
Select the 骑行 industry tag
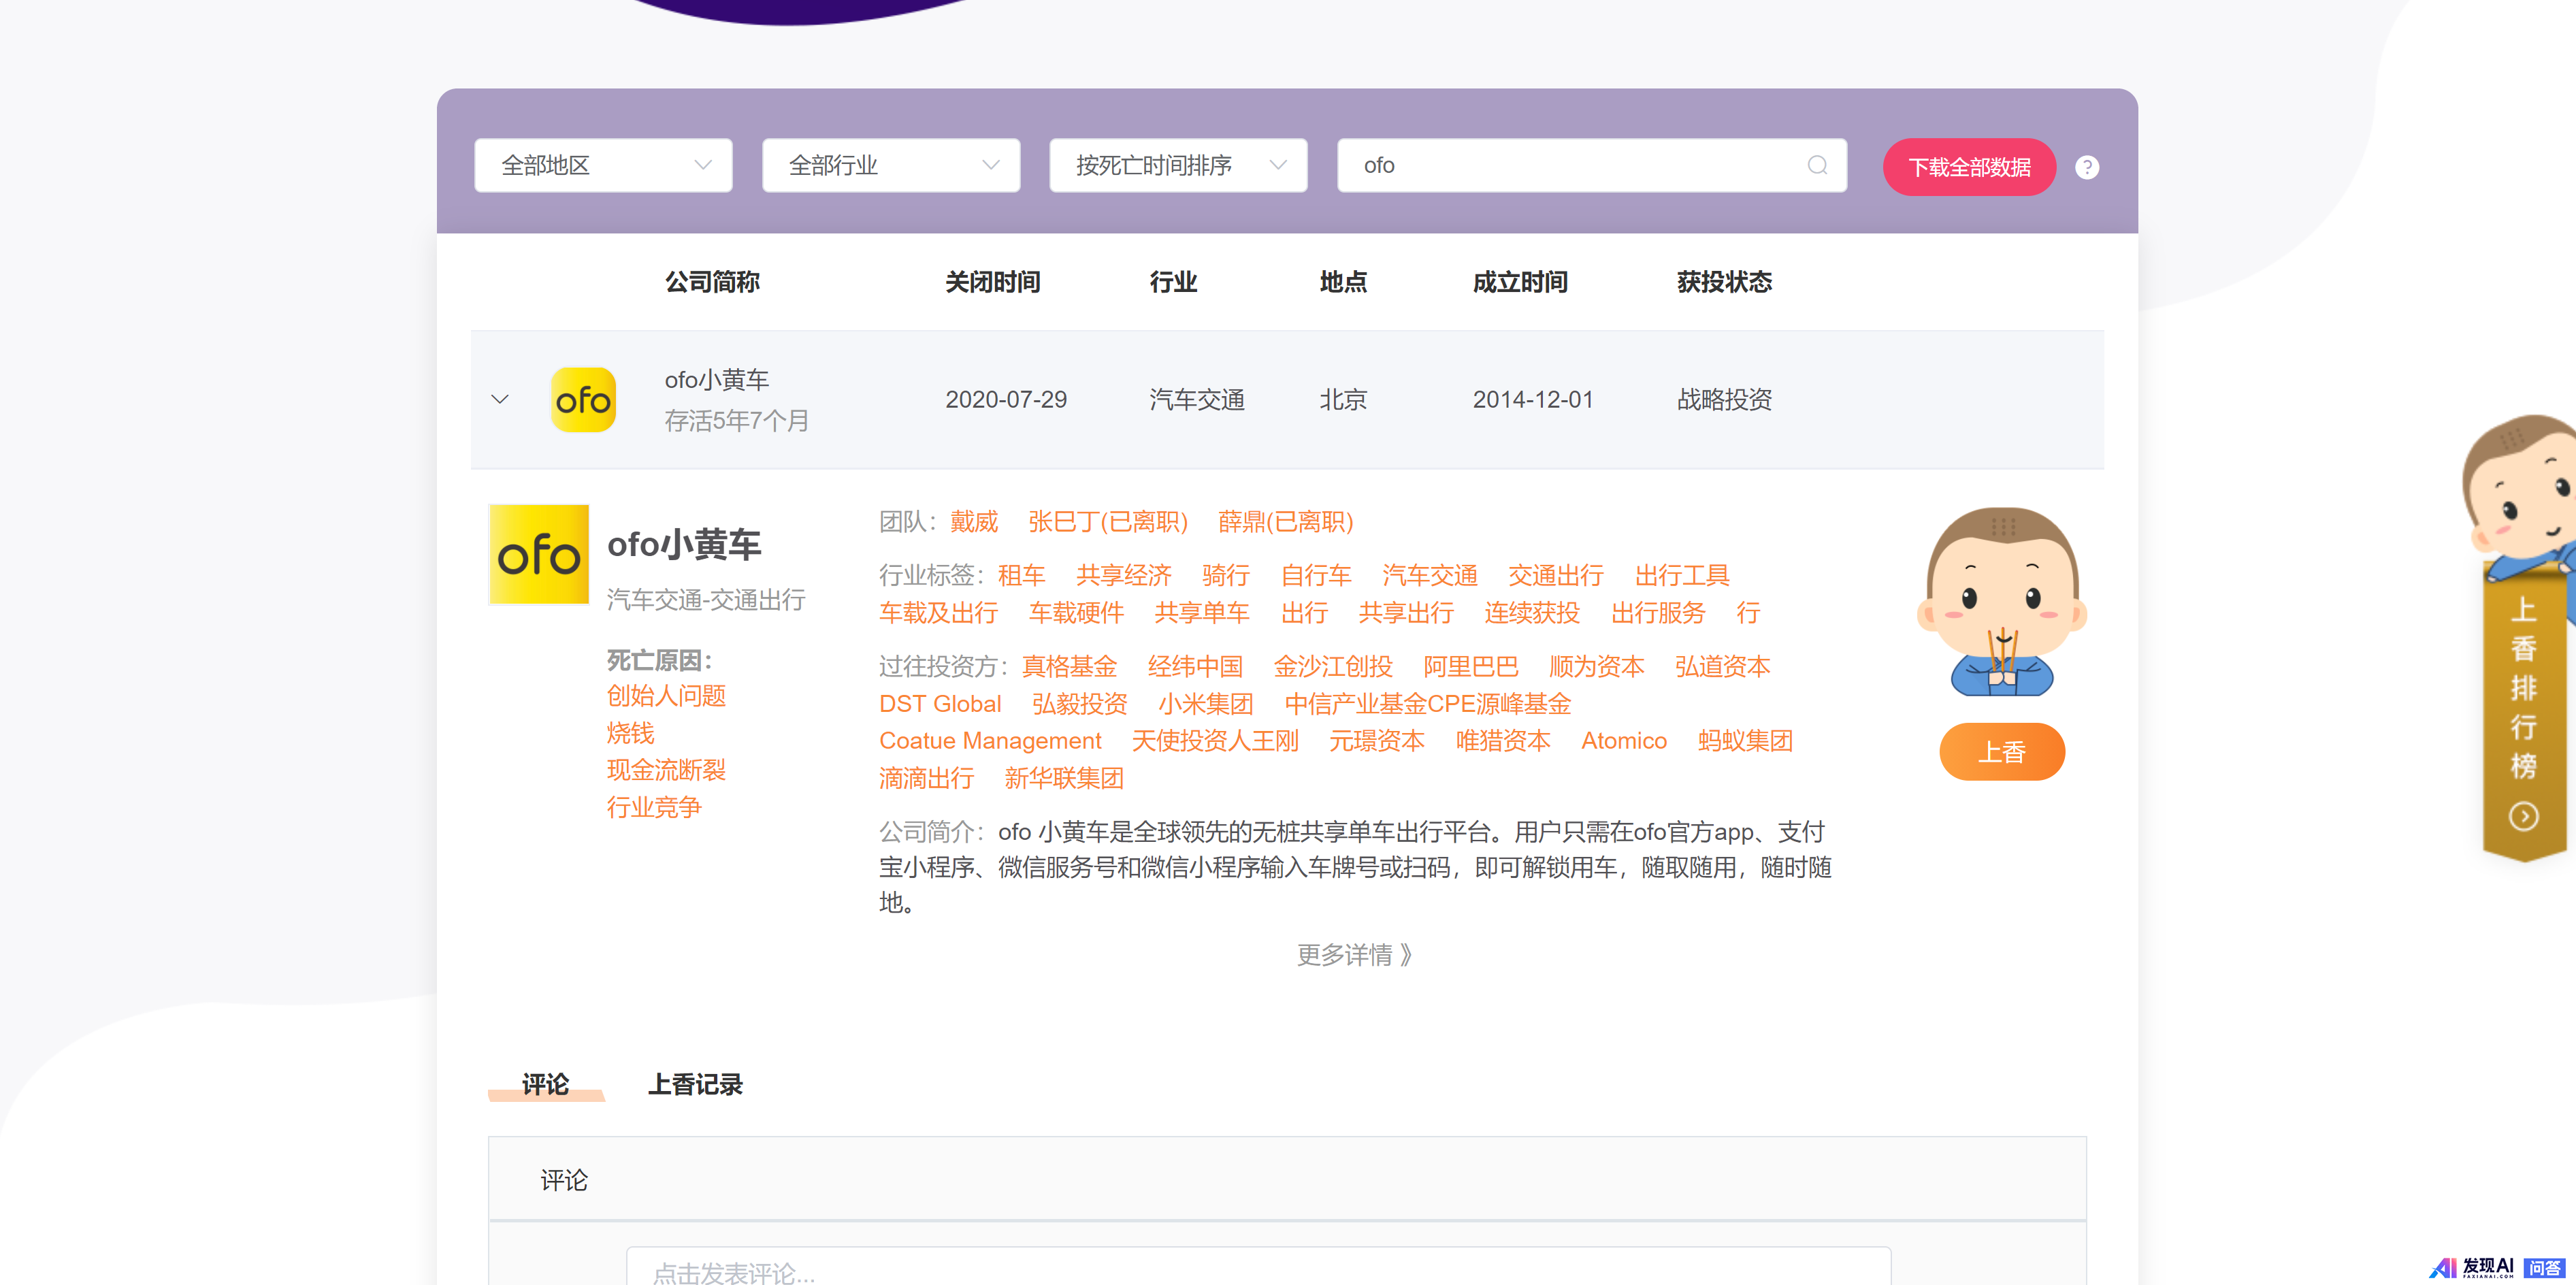coord(1226,576)
